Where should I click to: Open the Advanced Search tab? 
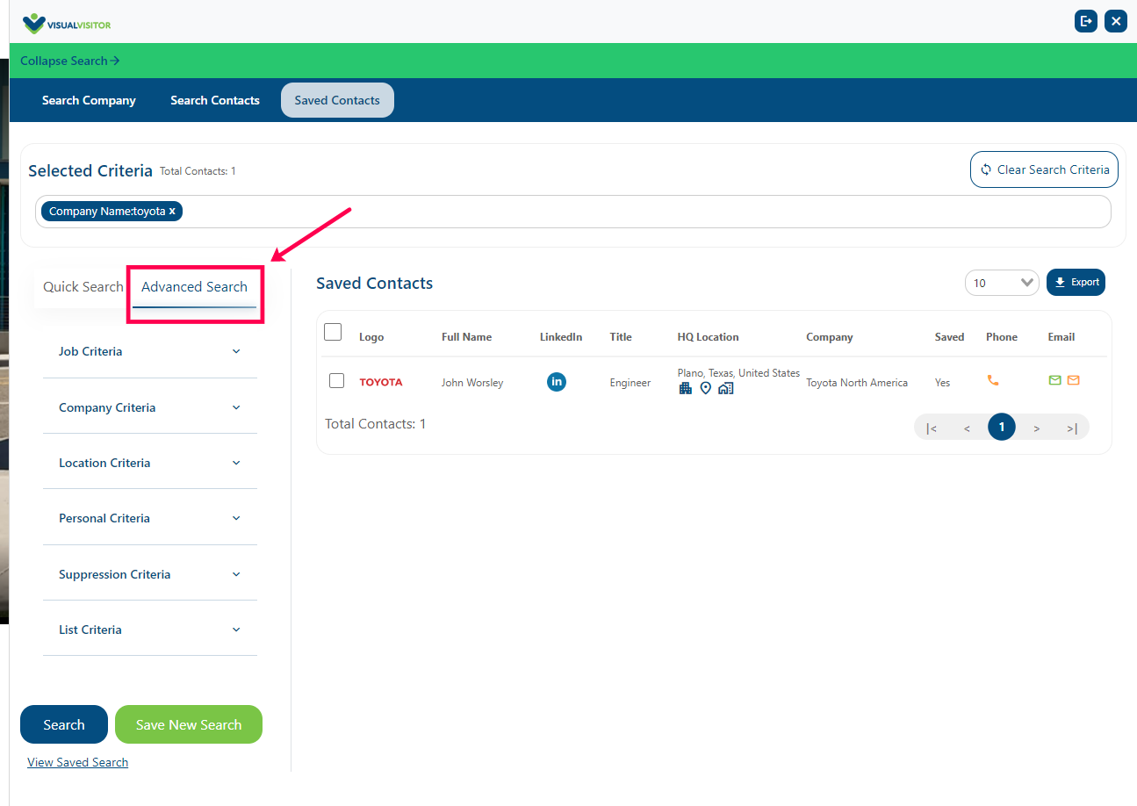point(194,287)
